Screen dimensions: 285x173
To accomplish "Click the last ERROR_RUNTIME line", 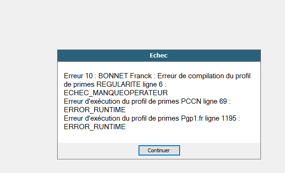I will (x=95, y=127).
